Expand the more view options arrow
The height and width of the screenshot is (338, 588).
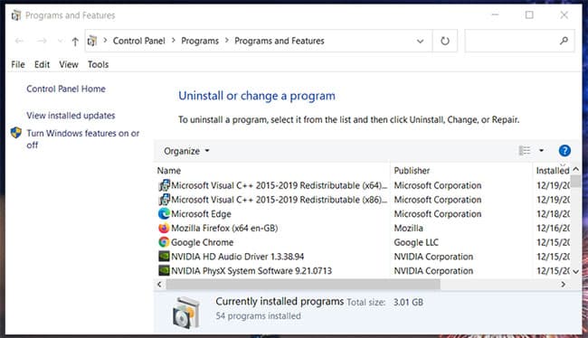[541, 151]
